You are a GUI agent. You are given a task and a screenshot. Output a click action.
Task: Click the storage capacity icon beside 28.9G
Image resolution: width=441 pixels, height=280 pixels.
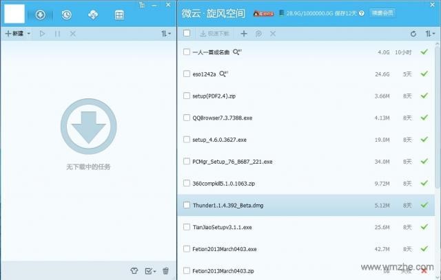pyautogui.click(x=282, y=13)
